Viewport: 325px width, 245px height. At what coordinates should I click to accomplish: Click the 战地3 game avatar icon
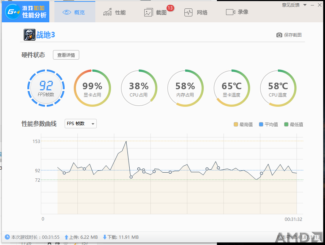coord(30,35)
